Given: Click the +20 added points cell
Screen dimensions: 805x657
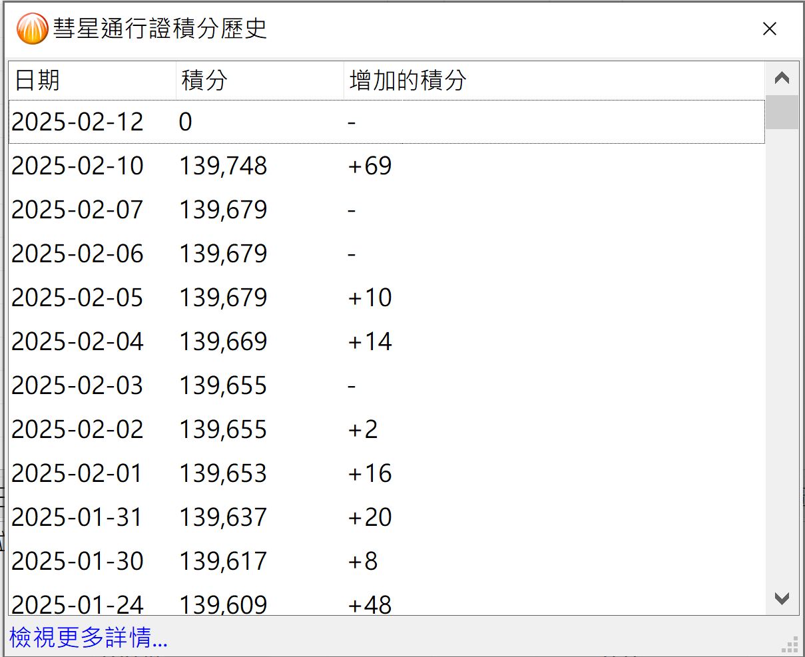Looking at the screenshot, I should pos(370,517).
